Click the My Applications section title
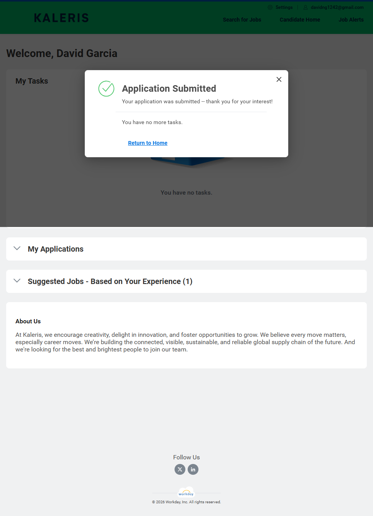This screenshot has height=516, width=373. click(x=55, y=249)
